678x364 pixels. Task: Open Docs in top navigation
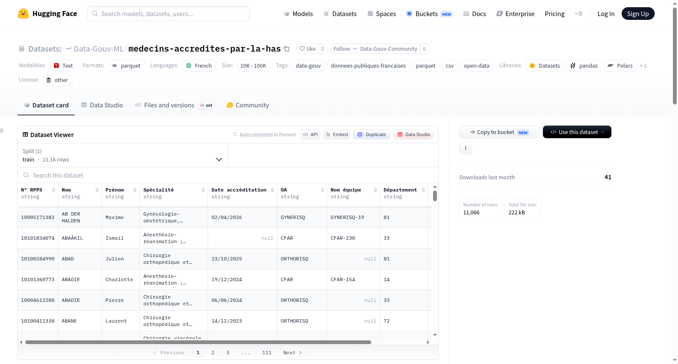point(474,14)
